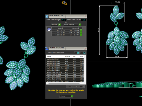Click the metal table horizontal scrollbar
The width and height of the screenshot is (142, 106).
point(64,83)
